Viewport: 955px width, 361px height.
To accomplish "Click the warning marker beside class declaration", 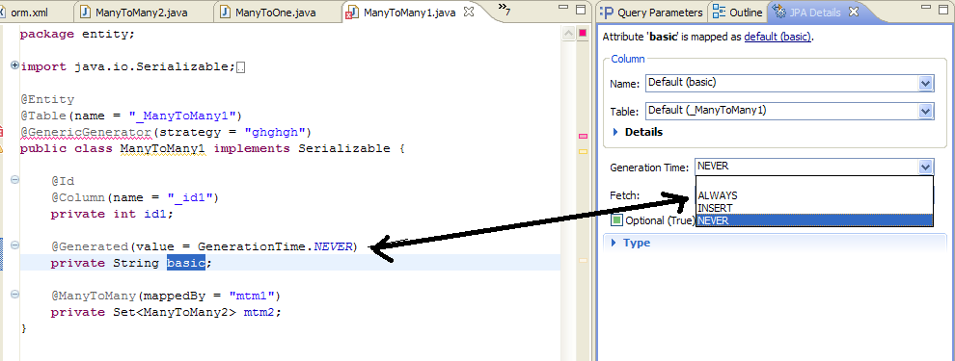I will point(2,147).
